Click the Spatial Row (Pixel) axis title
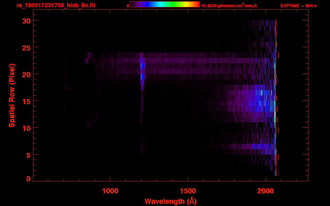 pyautogui.click(x=12, y=95)
